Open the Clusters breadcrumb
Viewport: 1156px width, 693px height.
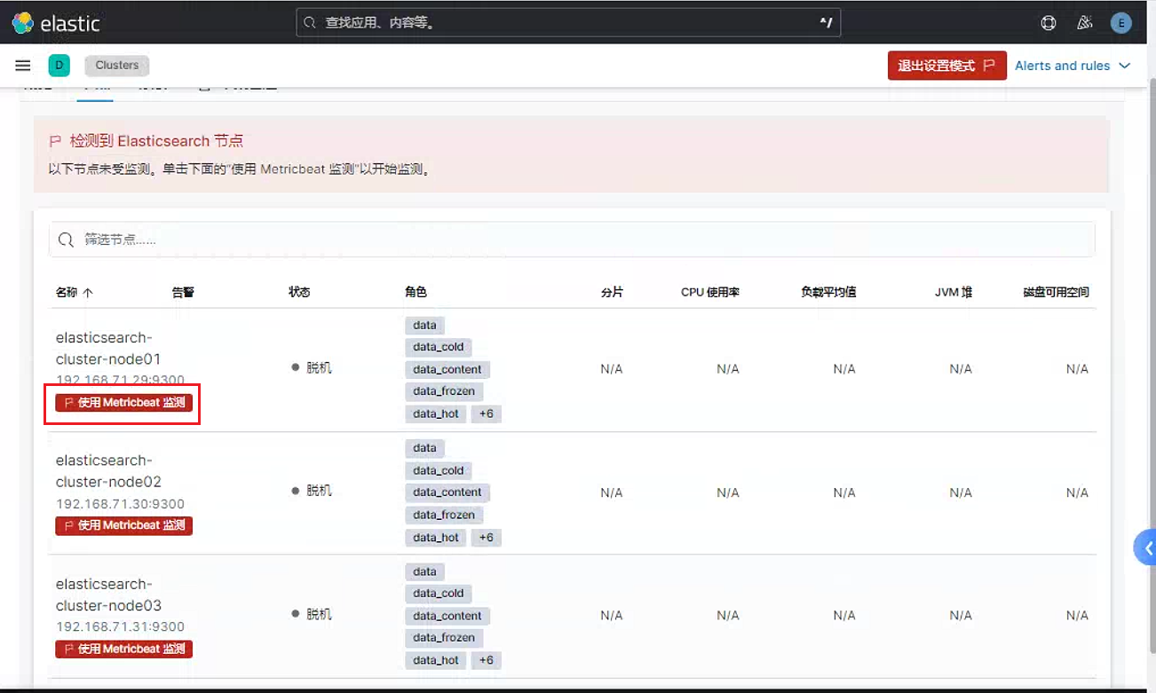click(x=117, y=66)
